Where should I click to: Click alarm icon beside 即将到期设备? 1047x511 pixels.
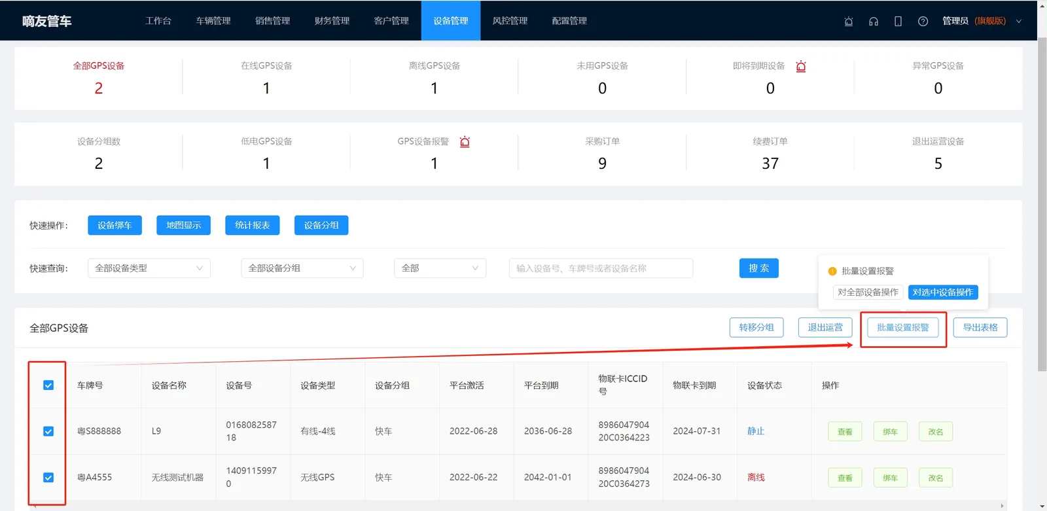pos(801,66)
